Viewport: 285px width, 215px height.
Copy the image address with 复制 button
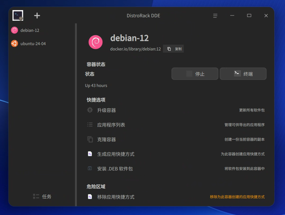coord(173,49)
